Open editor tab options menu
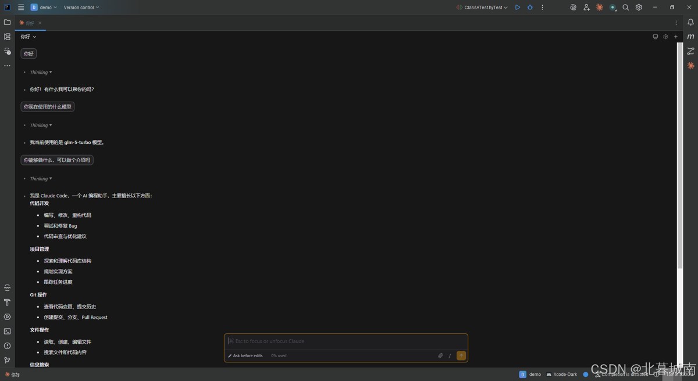 (x=676, y=23)
